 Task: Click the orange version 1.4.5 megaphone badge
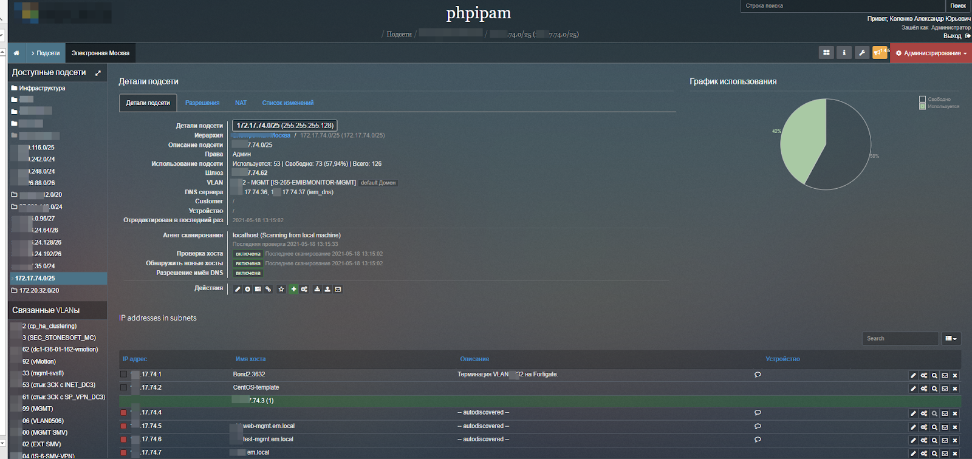pyautogui.click(x=880, y=53)
